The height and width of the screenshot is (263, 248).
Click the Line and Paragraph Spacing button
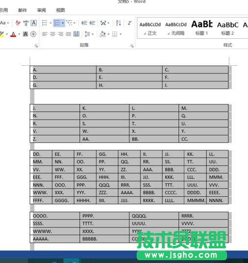coord(87,34)
